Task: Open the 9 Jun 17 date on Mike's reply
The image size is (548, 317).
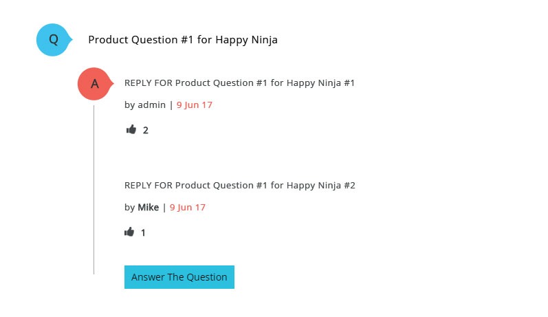Action: click(188, 207)
